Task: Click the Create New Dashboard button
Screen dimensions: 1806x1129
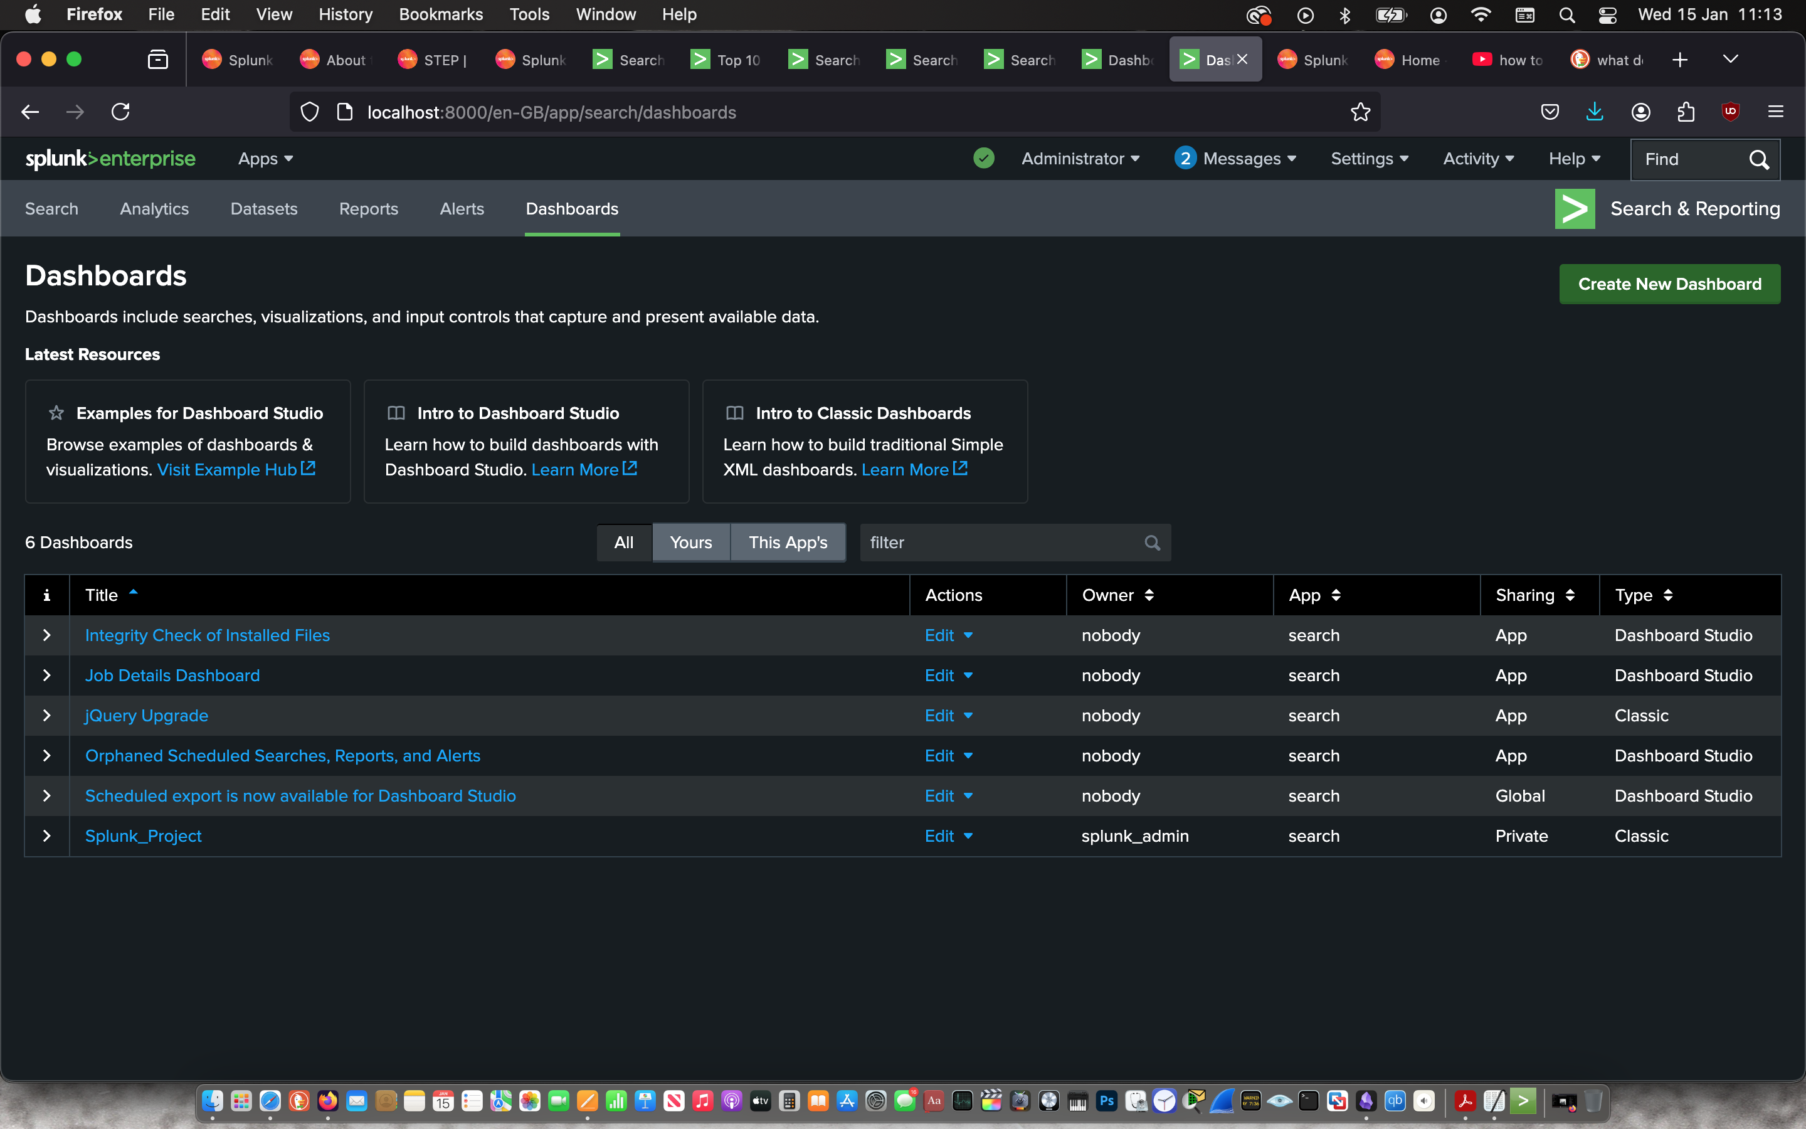Action: click(1669, 284)
